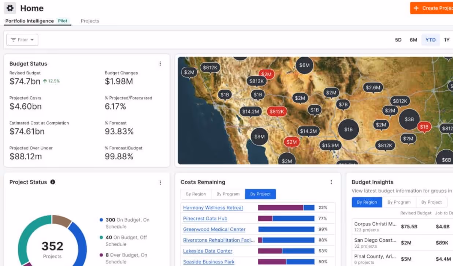Select the YTD time range
The height and width of the screenshot is (266, 453).
[430, 40]
